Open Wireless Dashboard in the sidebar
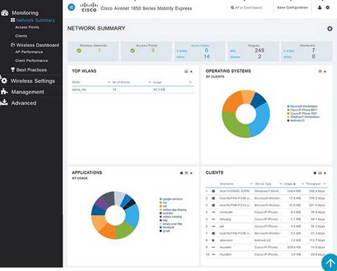The image size is (337, 271). [x=38, y=45]
